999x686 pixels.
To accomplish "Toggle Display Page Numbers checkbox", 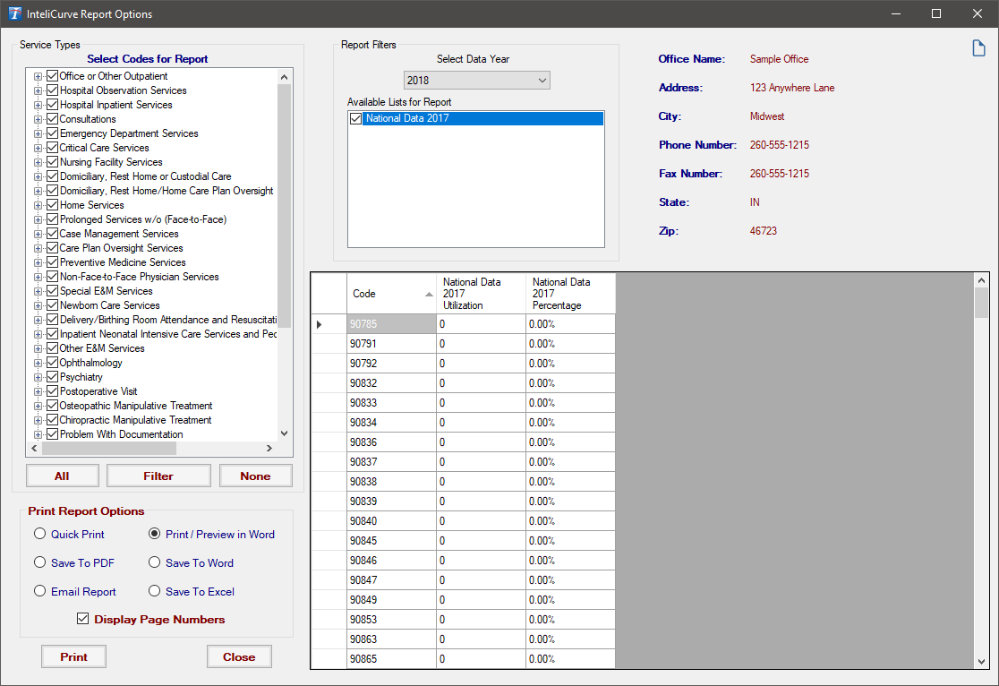I will point(83,619).
